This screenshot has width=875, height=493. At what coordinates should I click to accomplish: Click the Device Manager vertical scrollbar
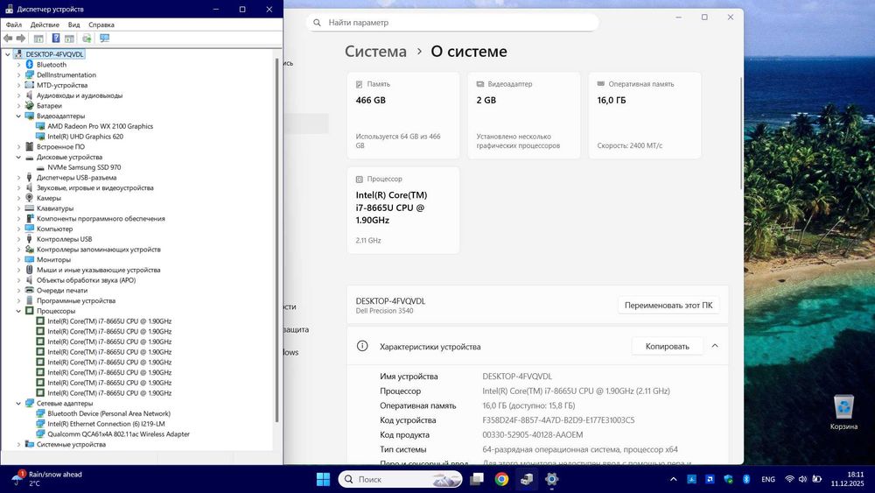[x=276, y=240]
